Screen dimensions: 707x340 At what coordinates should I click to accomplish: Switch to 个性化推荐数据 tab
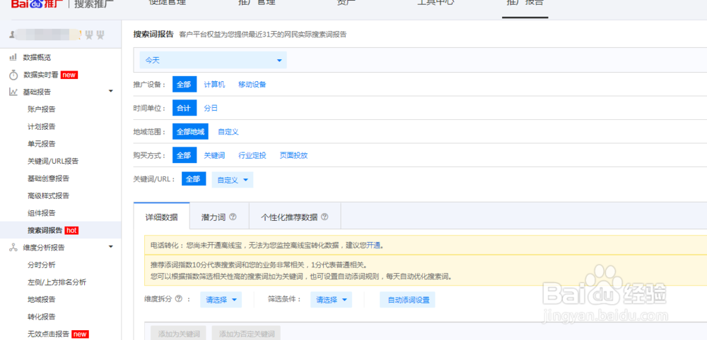tap(295, 217)
